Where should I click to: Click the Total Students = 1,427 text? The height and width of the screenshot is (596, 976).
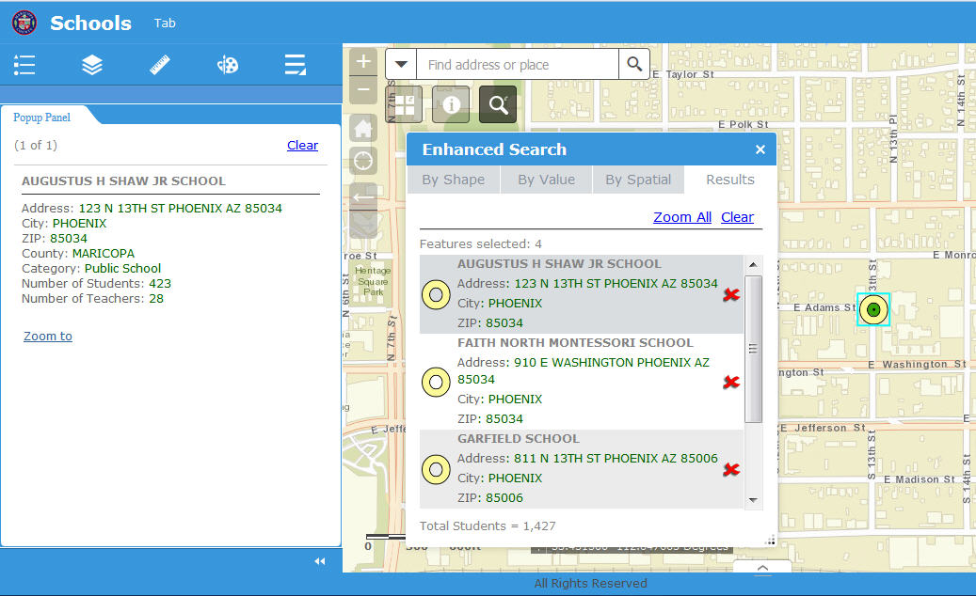488,525
